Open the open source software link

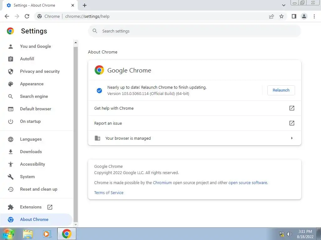pos(248,182)
